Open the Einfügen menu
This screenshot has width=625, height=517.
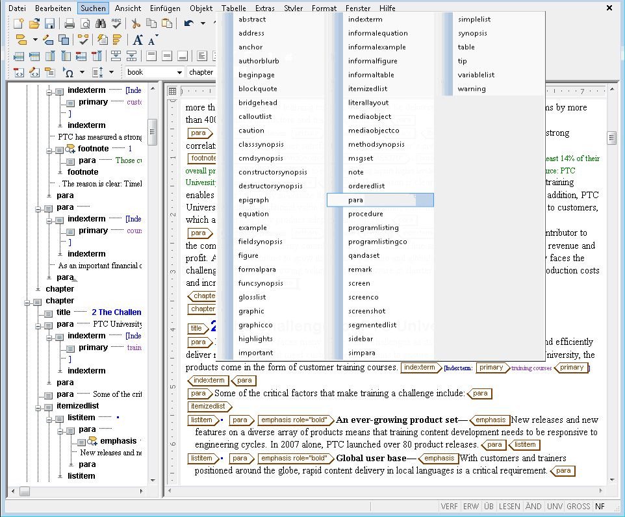pyautogui.click(x=165, y=8)
